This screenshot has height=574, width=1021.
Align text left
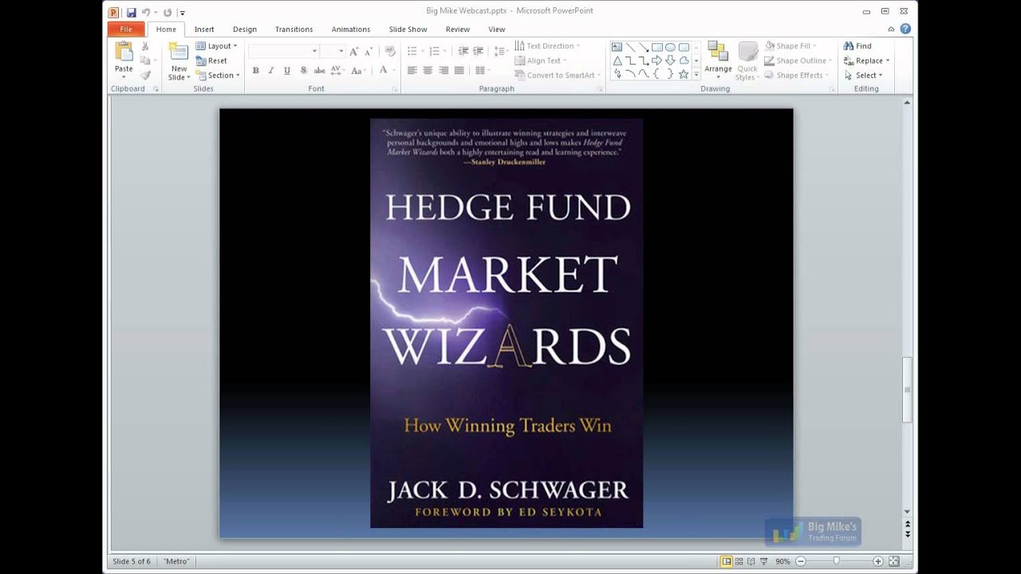(412, 70)
